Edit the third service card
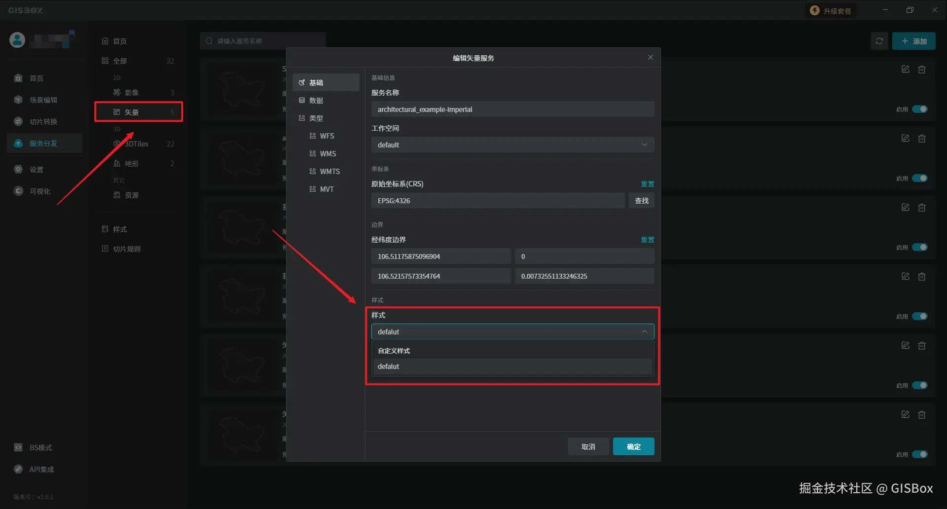Image resolution: width=947 pixels, height=509 pixels. [905, 207]
